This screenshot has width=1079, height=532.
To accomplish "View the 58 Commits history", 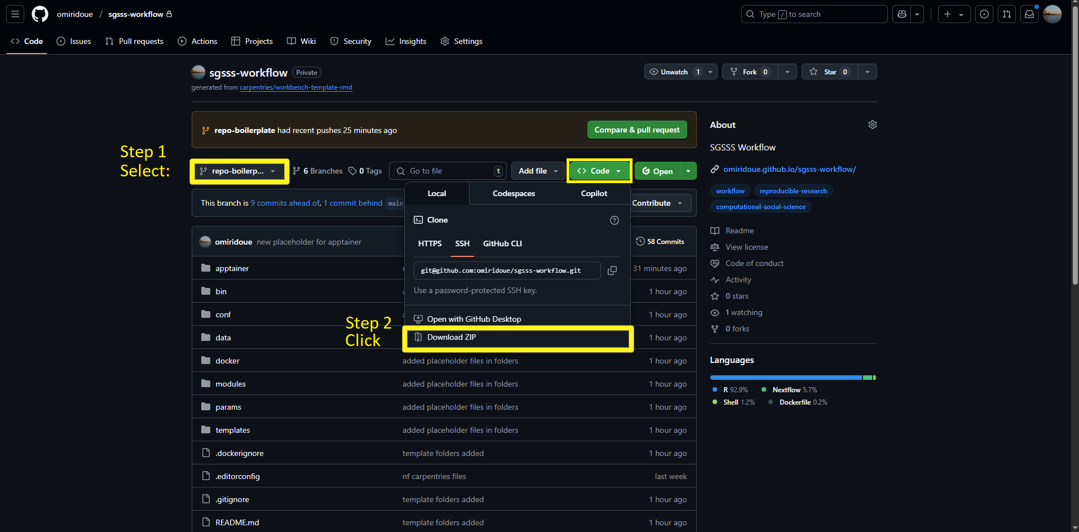I will 660,241.
